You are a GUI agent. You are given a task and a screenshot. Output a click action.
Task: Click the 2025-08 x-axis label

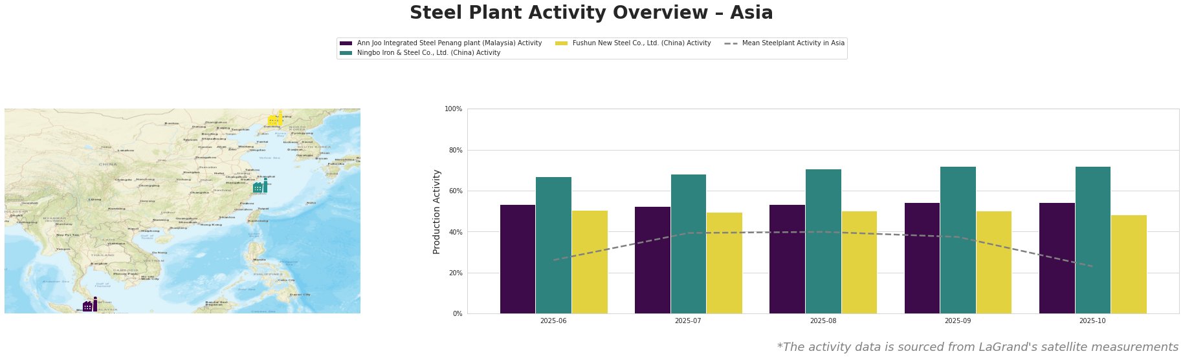(x=823, y=321)
